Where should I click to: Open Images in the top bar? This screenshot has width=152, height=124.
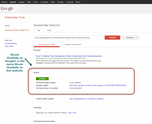pyautogui.click(x=22, y=2)
